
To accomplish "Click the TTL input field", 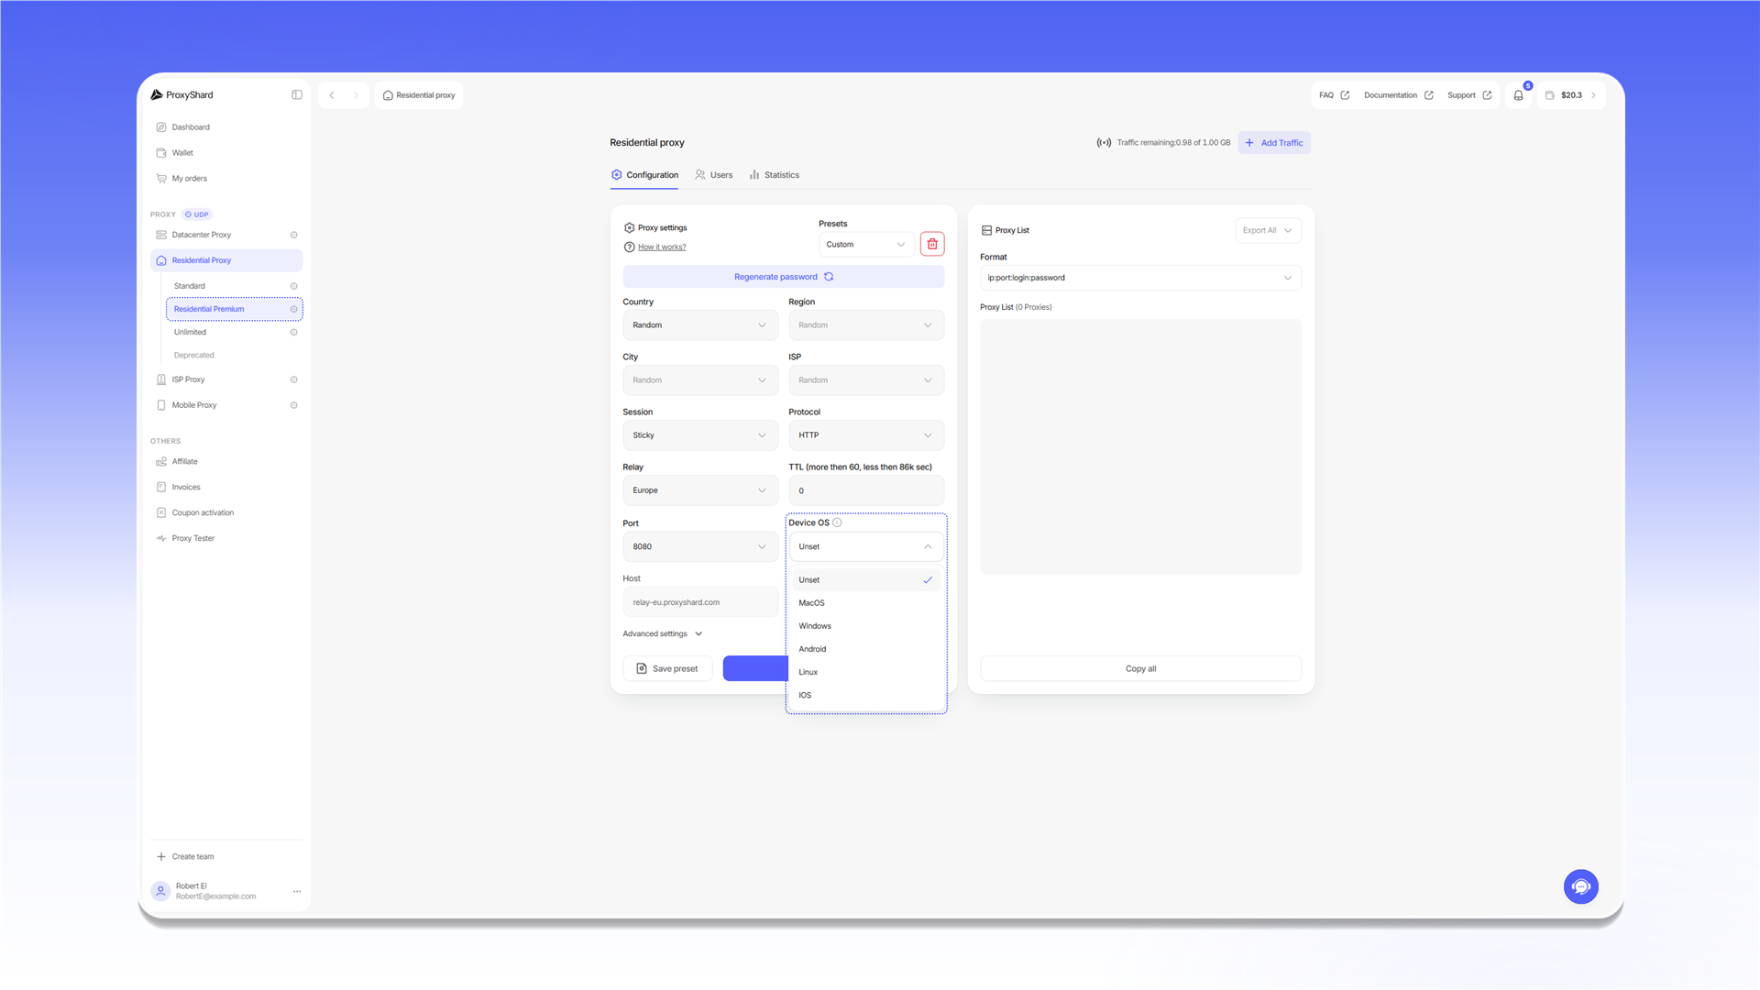I will point(866,490).
